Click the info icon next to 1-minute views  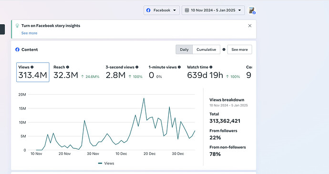(x=179, y=67)
